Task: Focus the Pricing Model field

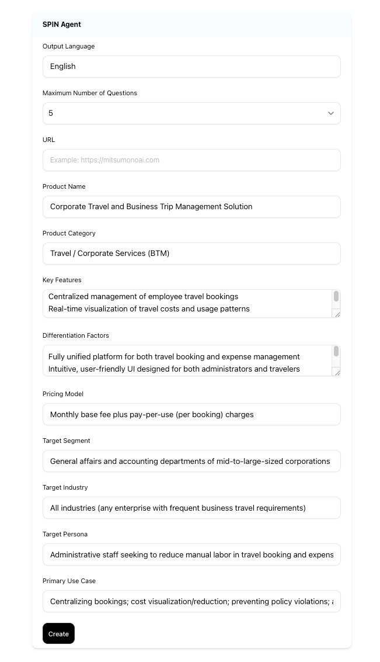Action: (191, 414)
